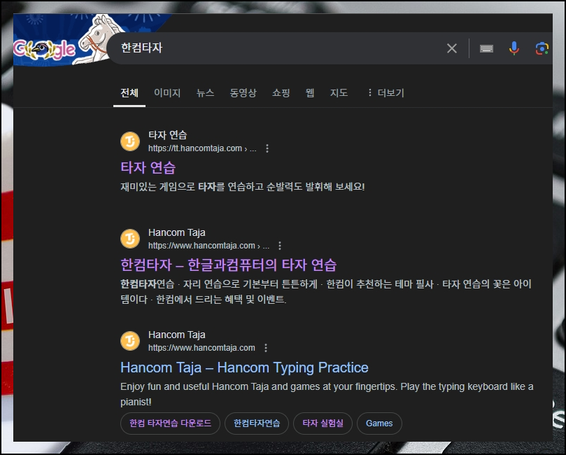Open the three-dot menu for the Hancom Typing Practice result

point(266,348)
